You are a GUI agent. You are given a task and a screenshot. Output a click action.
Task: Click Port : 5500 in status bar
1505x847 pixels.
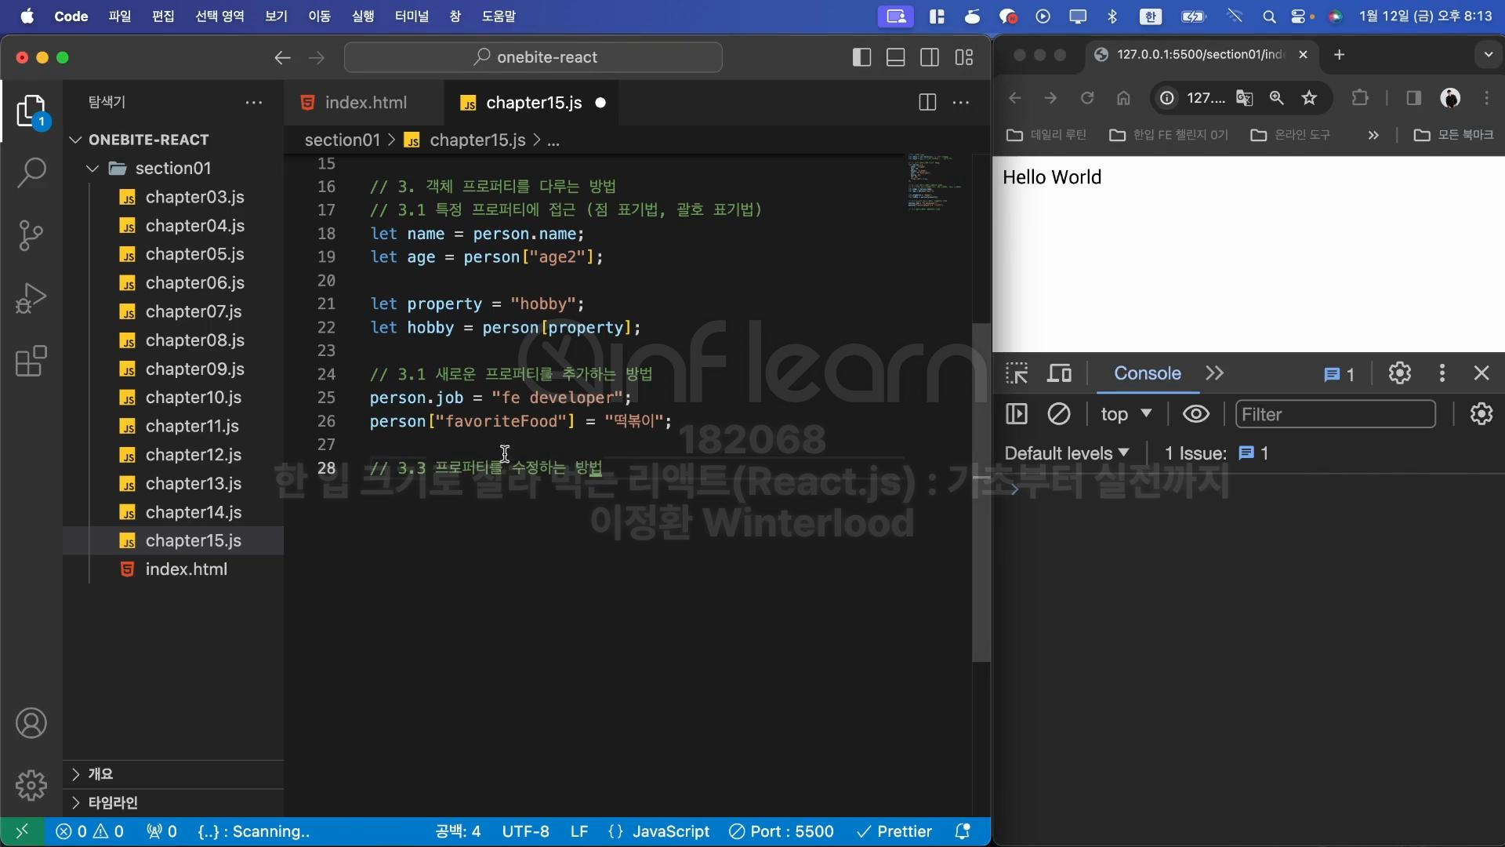(782, 831)
